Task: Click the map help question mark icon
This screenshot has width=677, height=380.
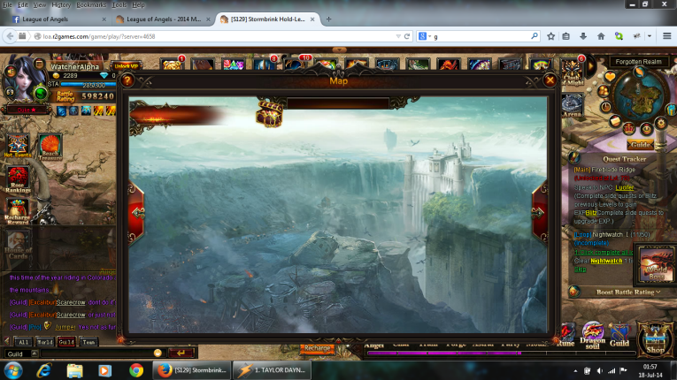Action: (x=128, y=80)
